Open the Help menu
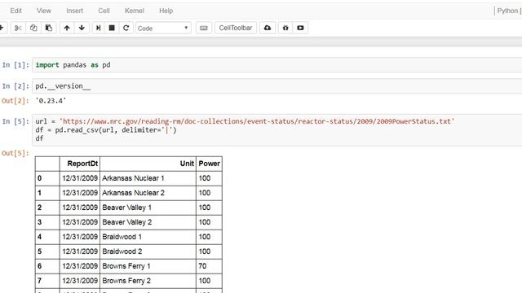Image resolution: width=522 pixels, height=293 pixels. click(166, 11)
